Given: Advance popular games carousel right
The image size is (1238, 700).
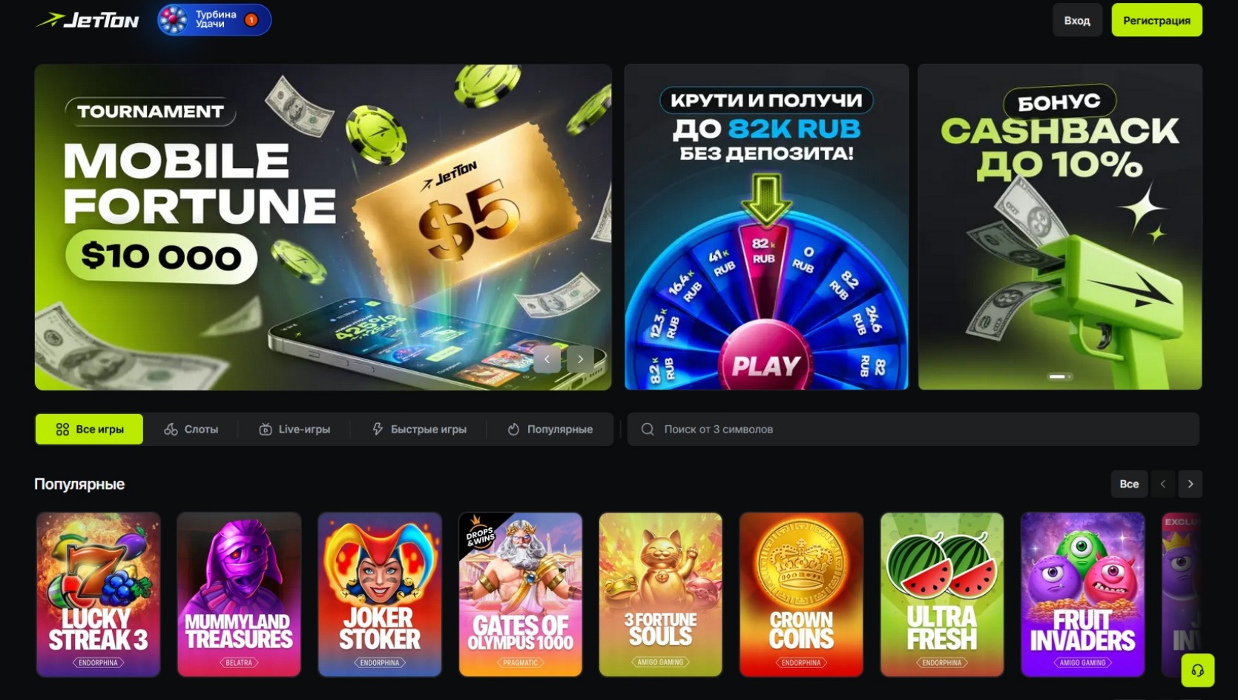Looking at the screenshot, I should click(1191, 484).
